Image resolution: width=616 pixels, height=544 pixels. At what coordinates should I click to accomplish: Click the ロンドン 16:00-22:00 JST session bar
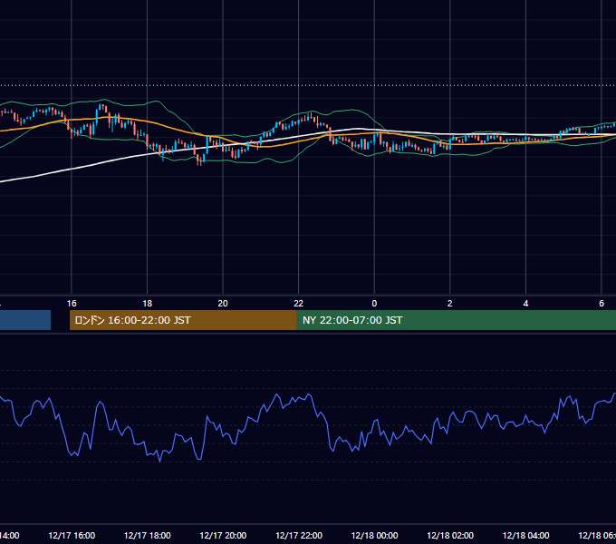click(x=183, y=320)
